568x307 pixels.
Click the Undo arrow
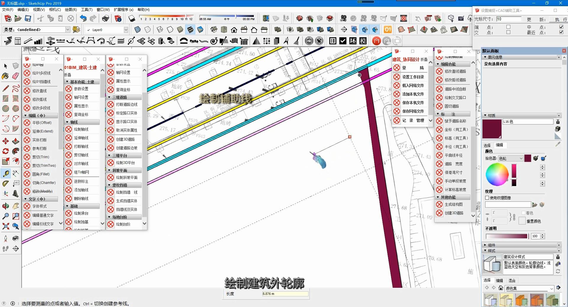coord(83,19)
